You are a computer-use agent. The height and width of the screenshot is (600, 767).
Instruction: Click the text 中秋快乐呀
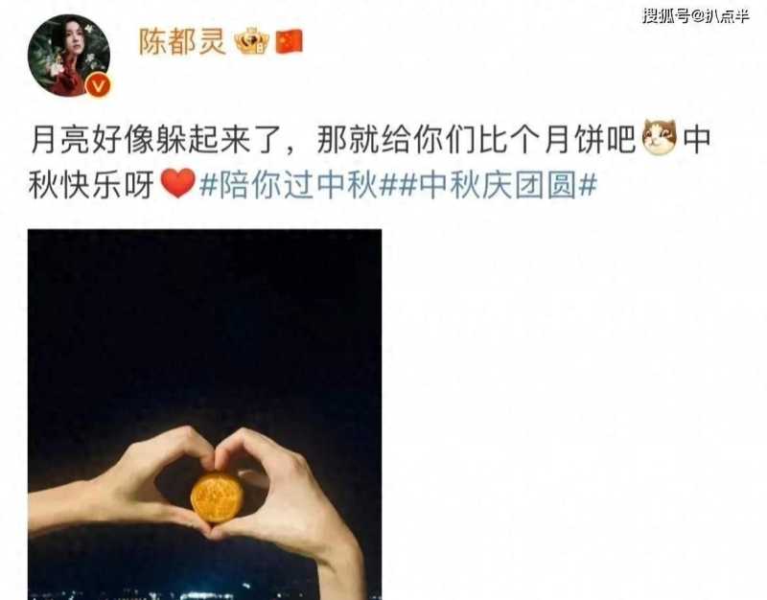pyautogui.click(x=91, y=185)
